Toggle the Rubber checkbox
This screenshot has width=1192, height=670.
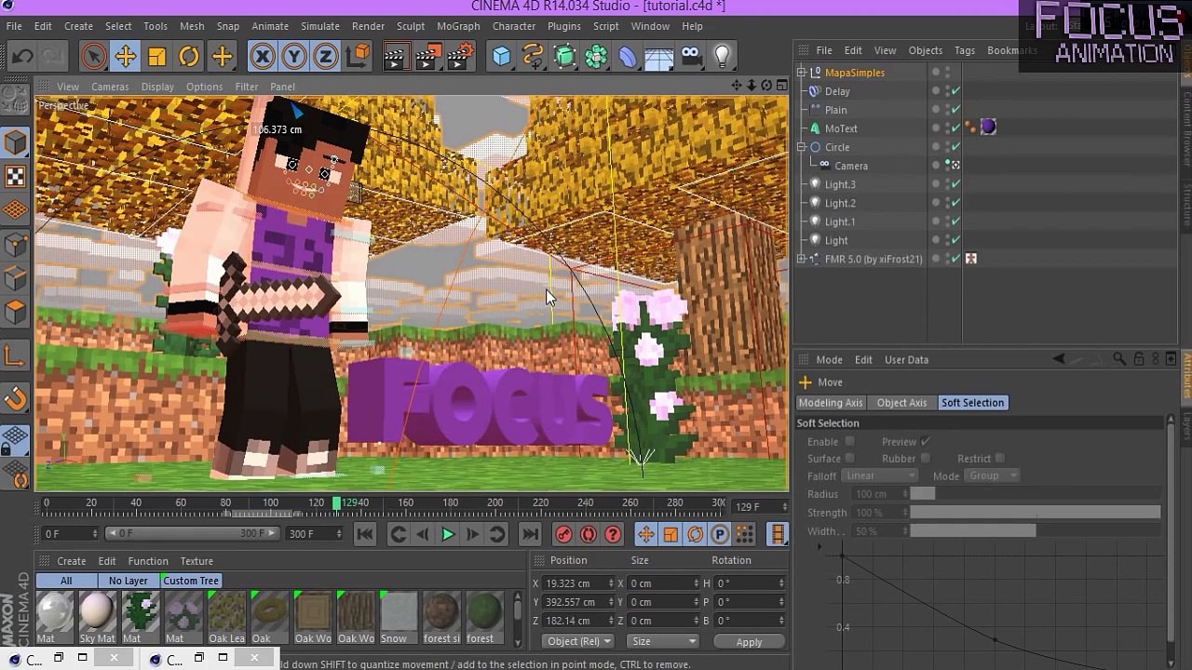(x=925, y=459)
